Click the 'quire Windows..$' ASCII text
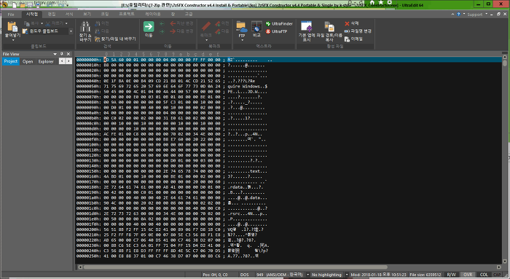510x279 pixels. pos(248,87)
